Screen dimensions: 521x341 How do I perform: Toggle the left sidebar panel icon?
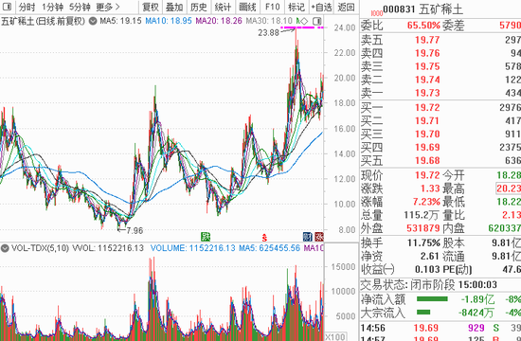tap(7, 7)
